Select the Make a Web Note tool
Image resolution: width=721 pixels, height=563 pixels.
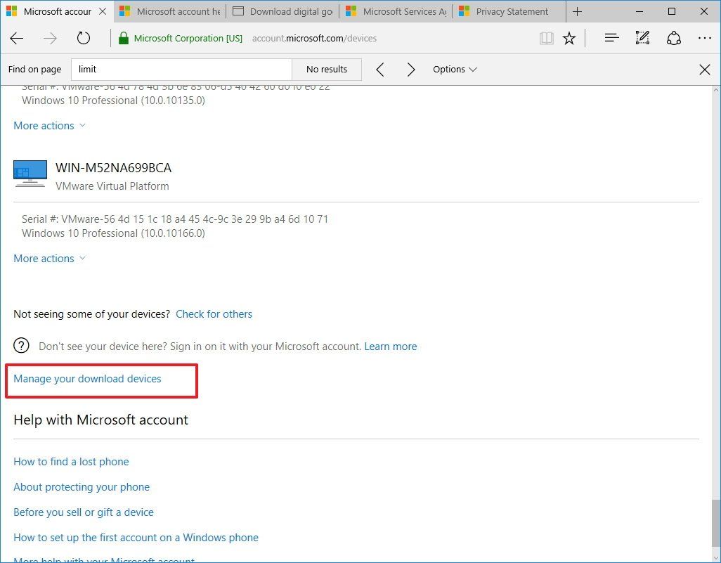point(642,38)
